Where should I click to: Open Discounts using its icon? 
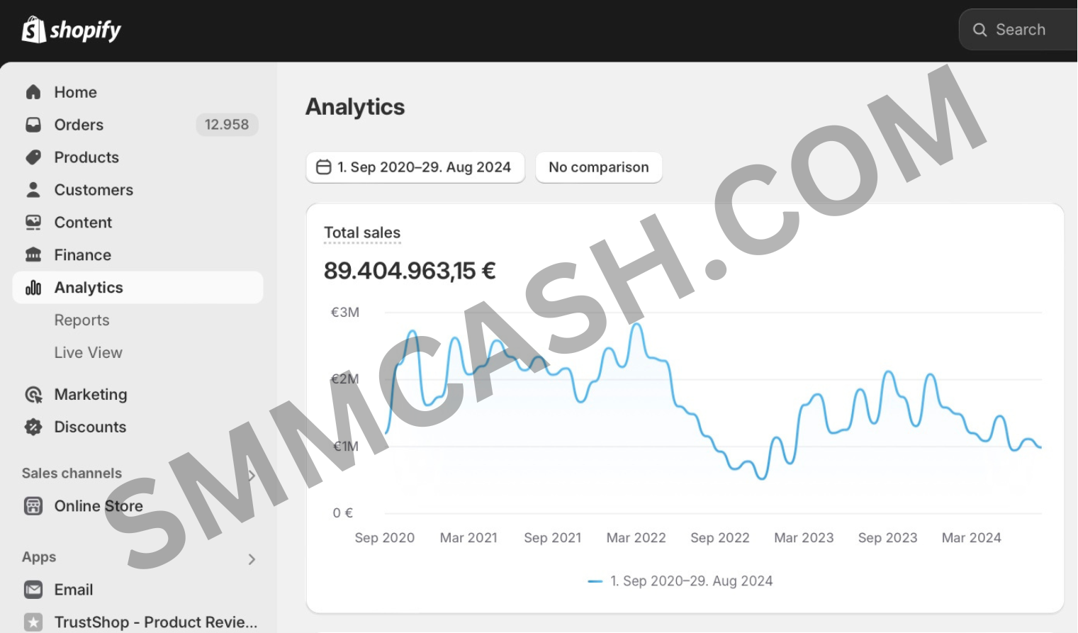[x=33, y=427]
